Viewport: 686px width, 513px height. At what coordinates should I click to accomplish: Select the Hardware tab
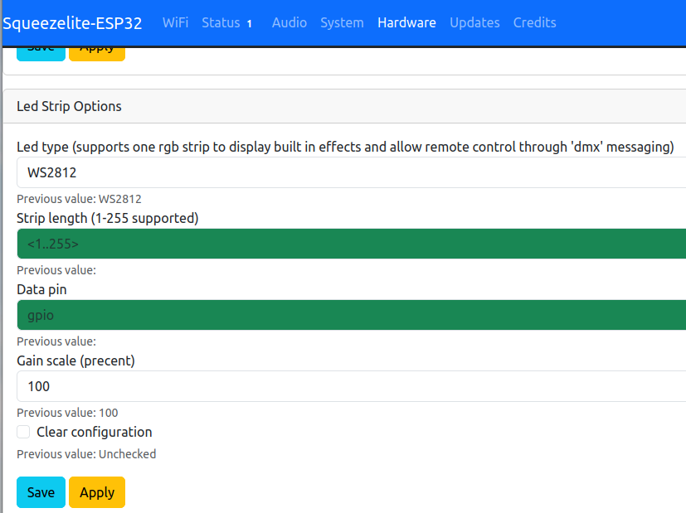(x=406, y=23)
